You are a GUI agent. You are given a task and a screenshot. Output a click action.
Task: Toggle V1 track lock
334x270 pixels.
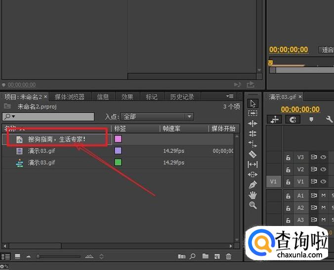click(288, 181)
